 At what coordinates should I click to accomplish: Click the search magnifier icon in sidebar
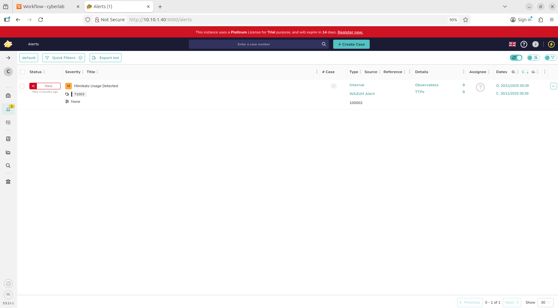coord(8,166)
